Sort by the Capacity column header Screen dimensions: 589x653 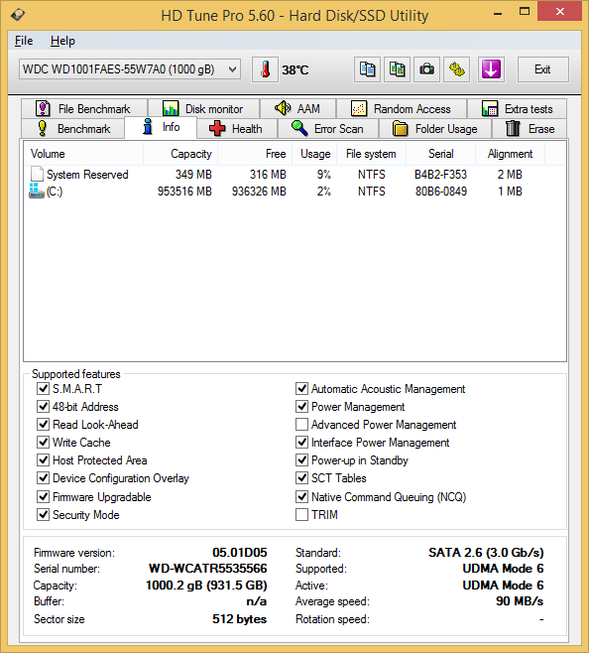coord(180,154)
